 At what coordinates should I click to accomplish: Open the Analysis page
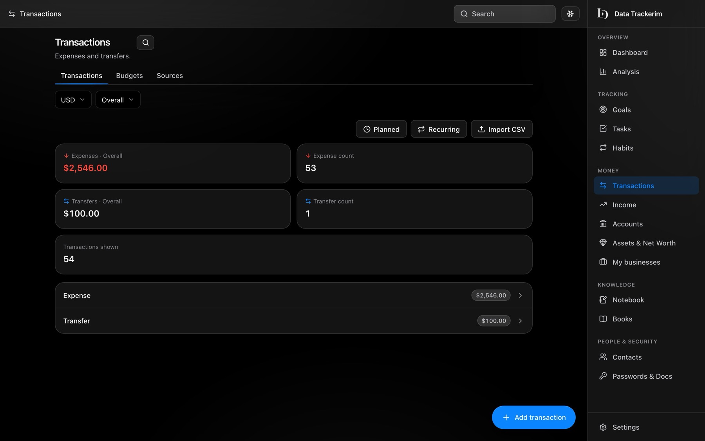[x=646, y=72]
